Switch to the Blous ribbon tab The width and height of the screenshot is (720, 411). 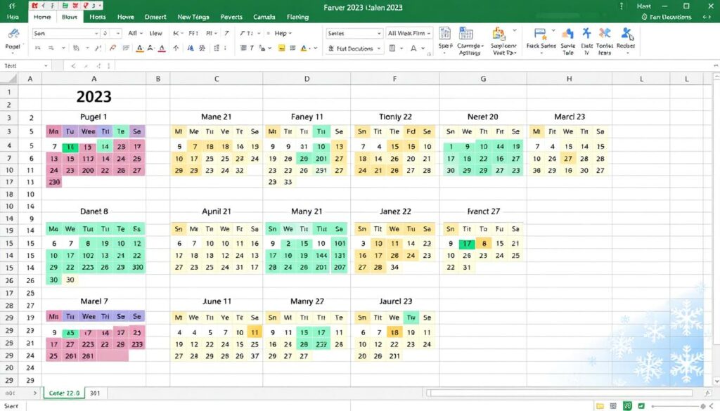70,17
